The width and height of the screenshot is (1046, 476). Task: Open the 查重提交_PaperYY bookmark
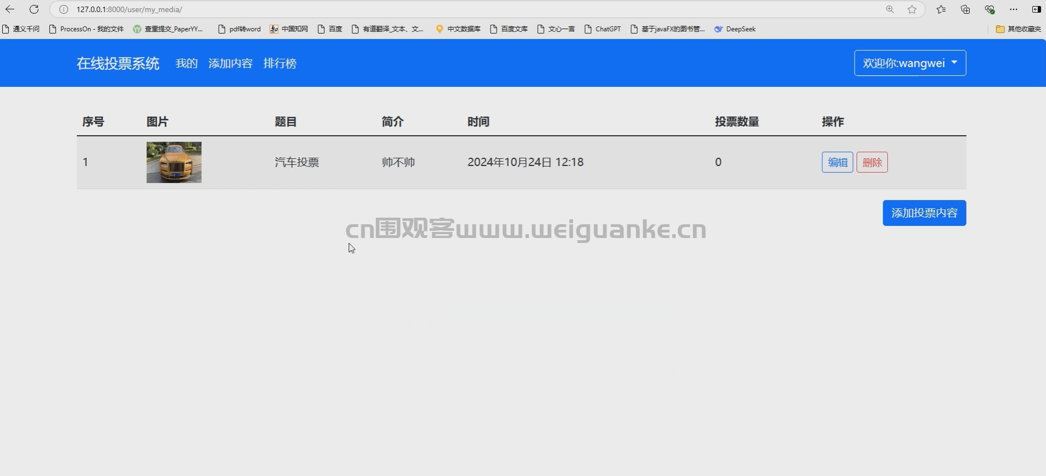pyautogui.click(x=168, y=29)
